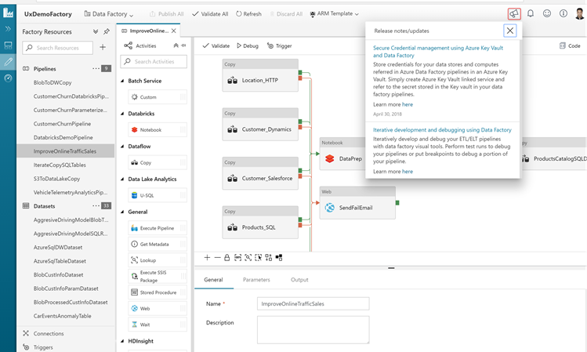Switch to the Output tab

pyautogui.click(x=299, y=280)
